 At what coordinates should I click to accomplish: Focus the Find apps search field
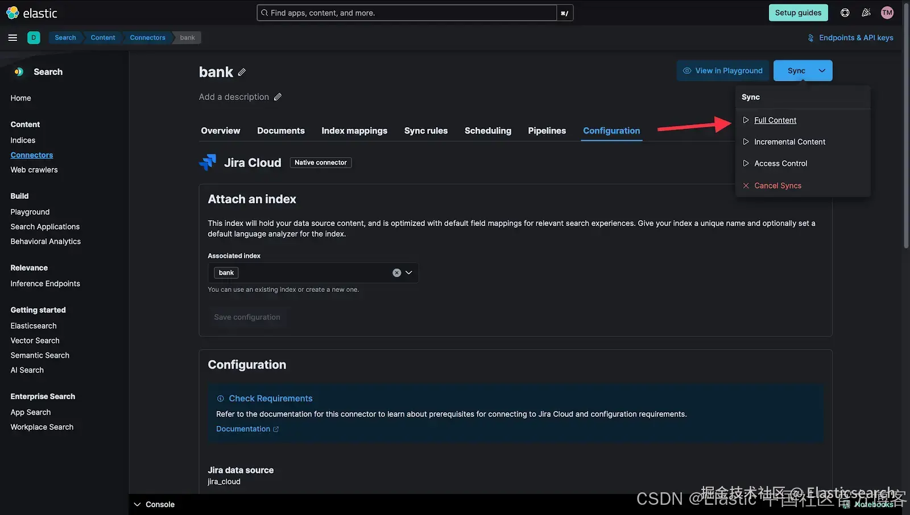click(407, 12)
